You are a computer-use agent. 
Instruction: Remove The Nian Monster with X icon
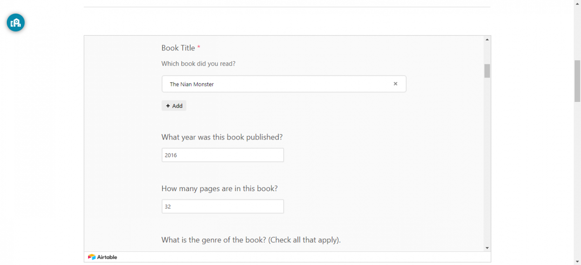pyautogui.click(x=395, y=84)
